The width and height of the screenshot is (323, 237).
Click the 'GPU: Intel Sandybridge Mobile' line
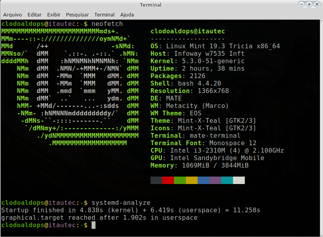(x=207, y=158)
